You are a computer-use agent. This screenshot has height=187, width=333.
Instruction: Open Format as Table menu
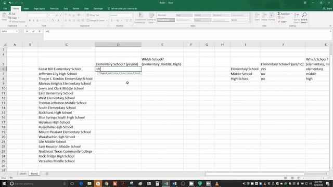pyautogui.click(x=151, y=18)
